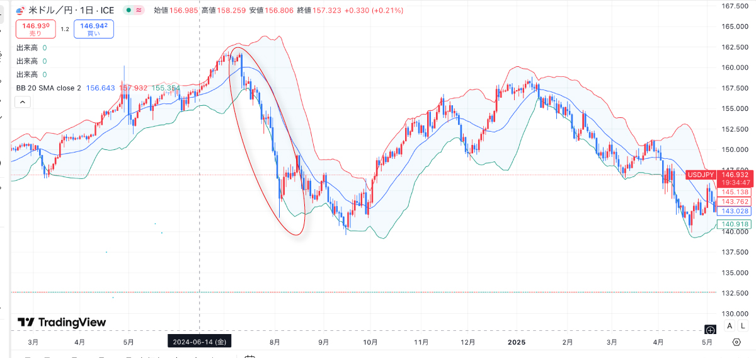The height and width of the screenshot is (358, 756).
Task: Click the current price tag 146.932
Action: coord(735,175)
